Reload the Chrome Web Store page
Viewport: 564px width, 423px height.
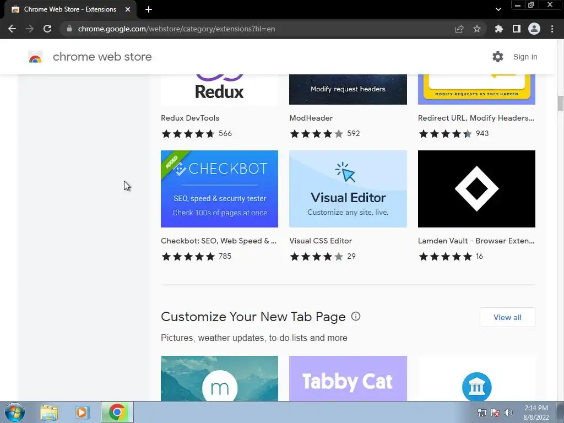coord(47,29)
